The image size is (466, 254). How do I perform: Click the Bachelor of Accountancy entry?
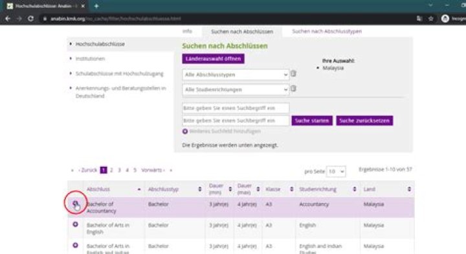101,207
